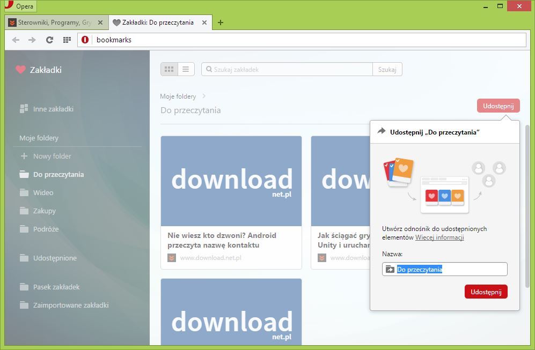This screenshot has width=535, height=350.
Task: Open the Speed Dial grid icon
Action: pyautogui.click(x=67, y=40)
